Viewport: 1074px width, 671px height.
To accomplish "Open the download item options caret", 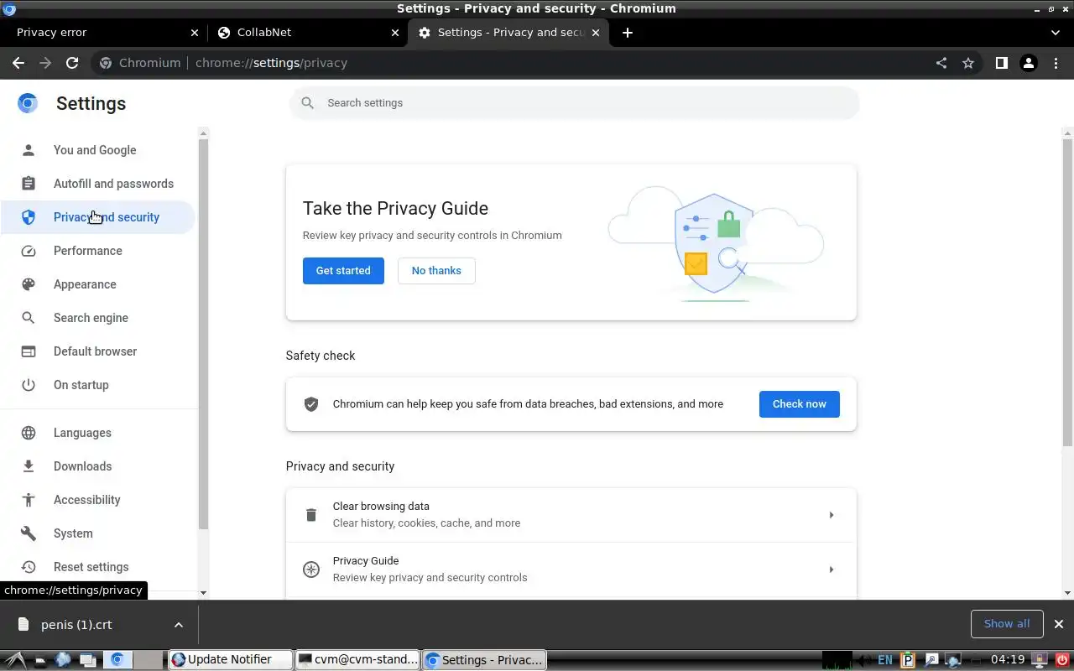I will (179, 625).
